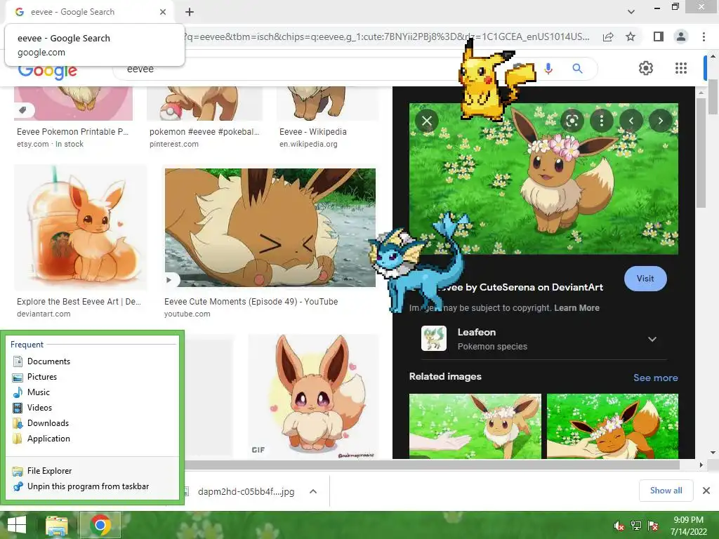The image size is (719, 539).
Task: Expand the Leafeon Pokemon species entry
Action: coord(652,339)
